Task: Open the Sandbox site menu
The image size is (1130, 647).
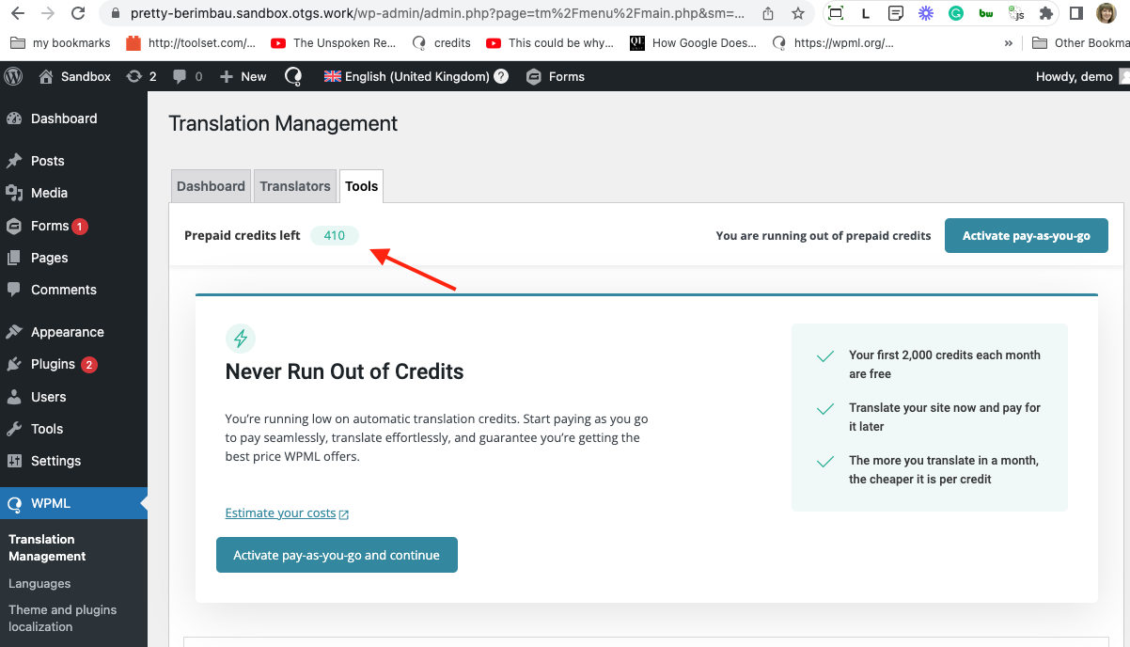Action: tap(75, 76)
